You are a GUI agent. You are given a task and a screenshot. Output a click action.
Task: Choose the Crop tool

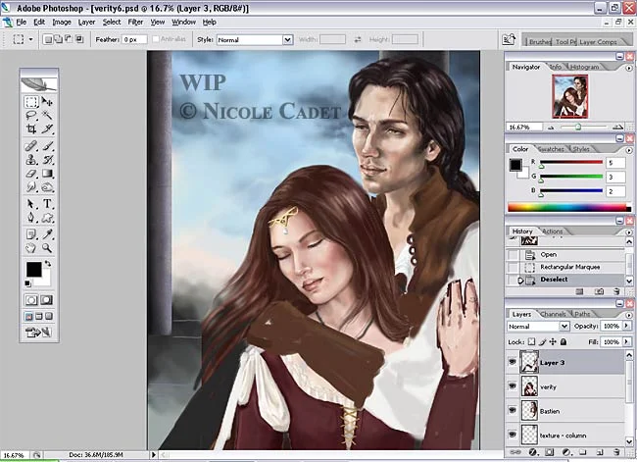[31, 128]
